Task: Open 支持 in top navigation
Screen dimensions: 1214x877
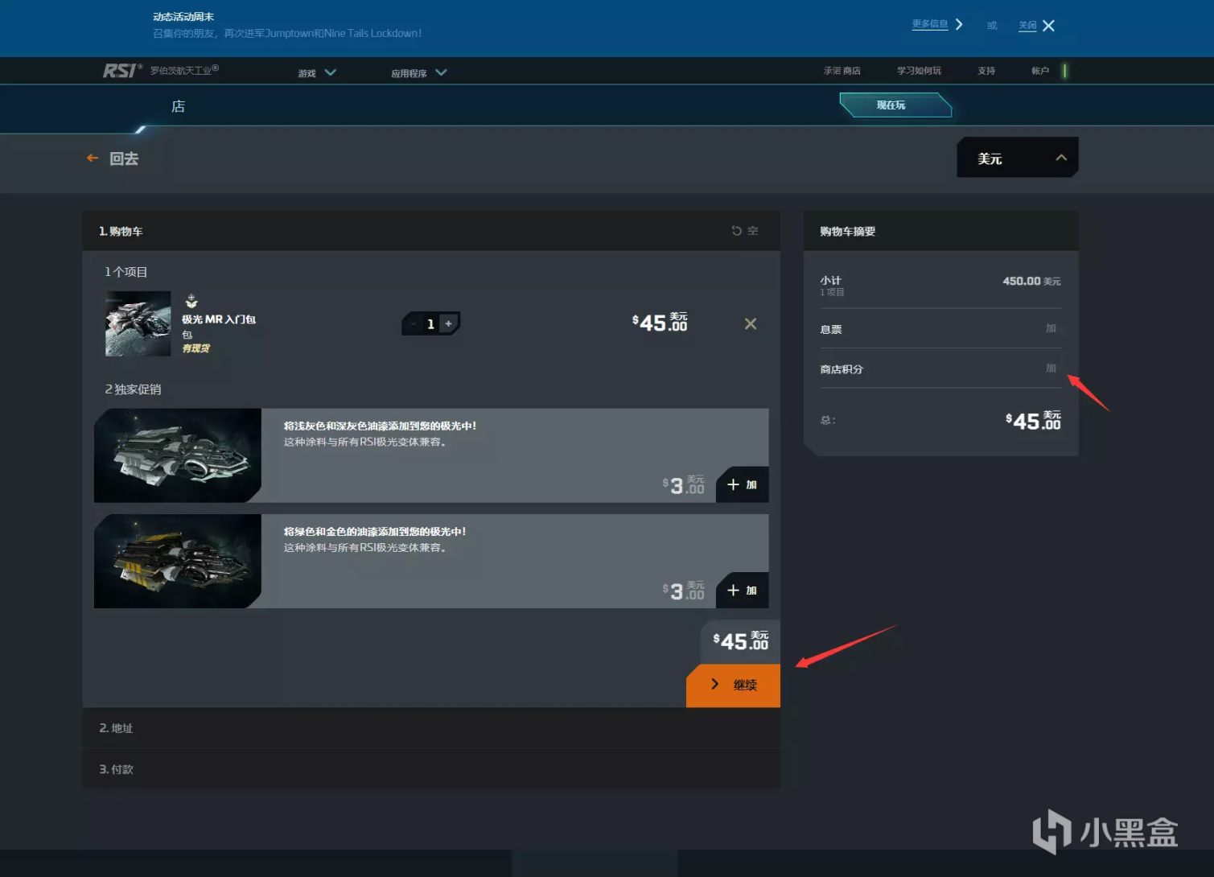Action: [986, 71]
